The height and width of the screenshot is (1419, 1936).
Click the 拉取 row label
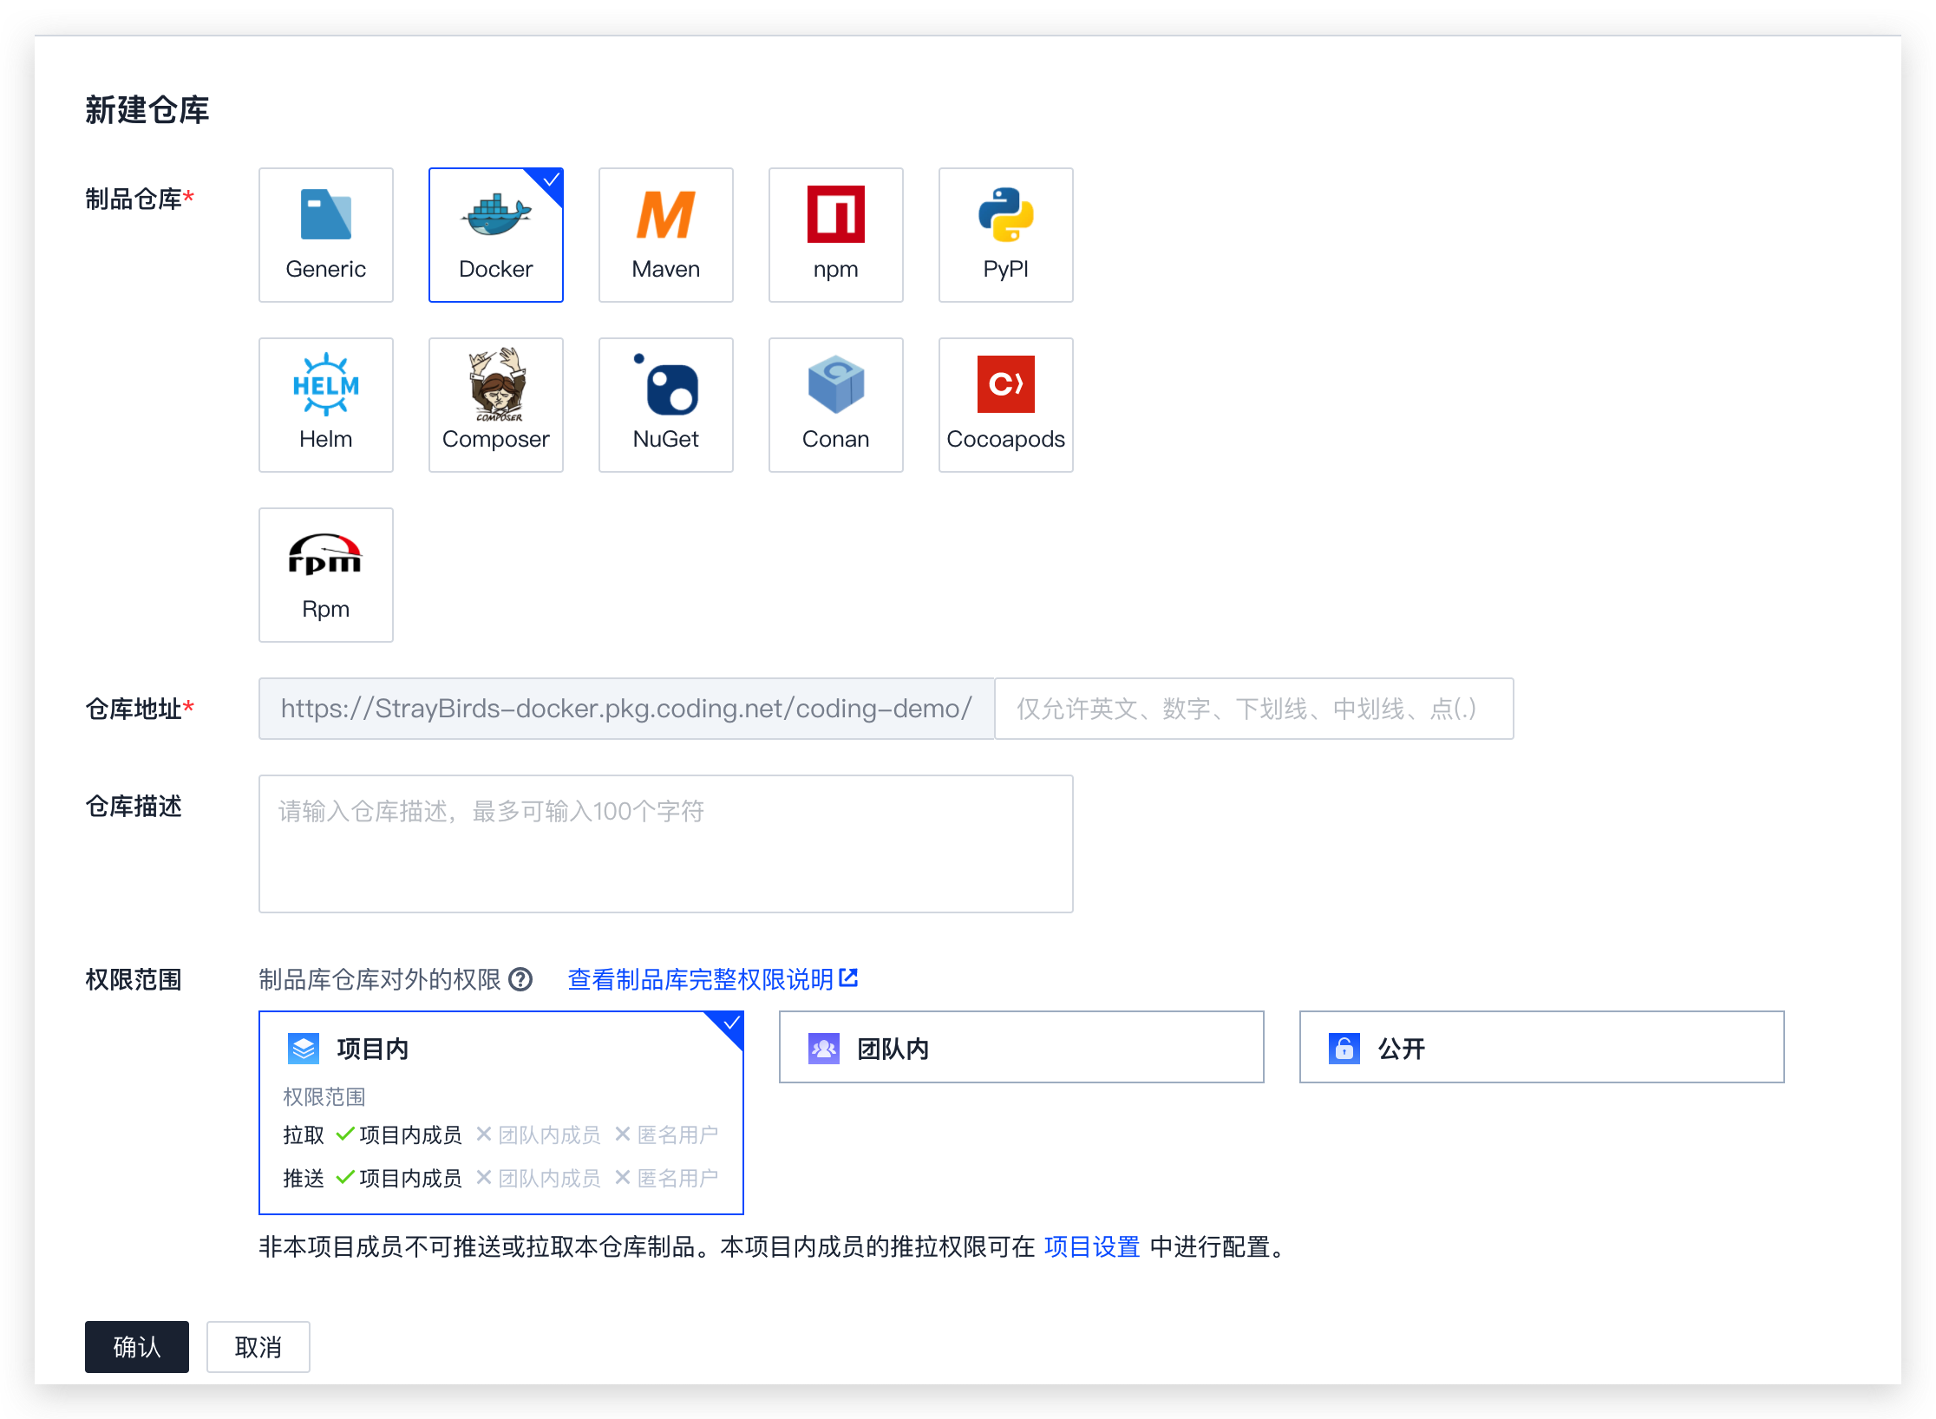pos(303,1135)
